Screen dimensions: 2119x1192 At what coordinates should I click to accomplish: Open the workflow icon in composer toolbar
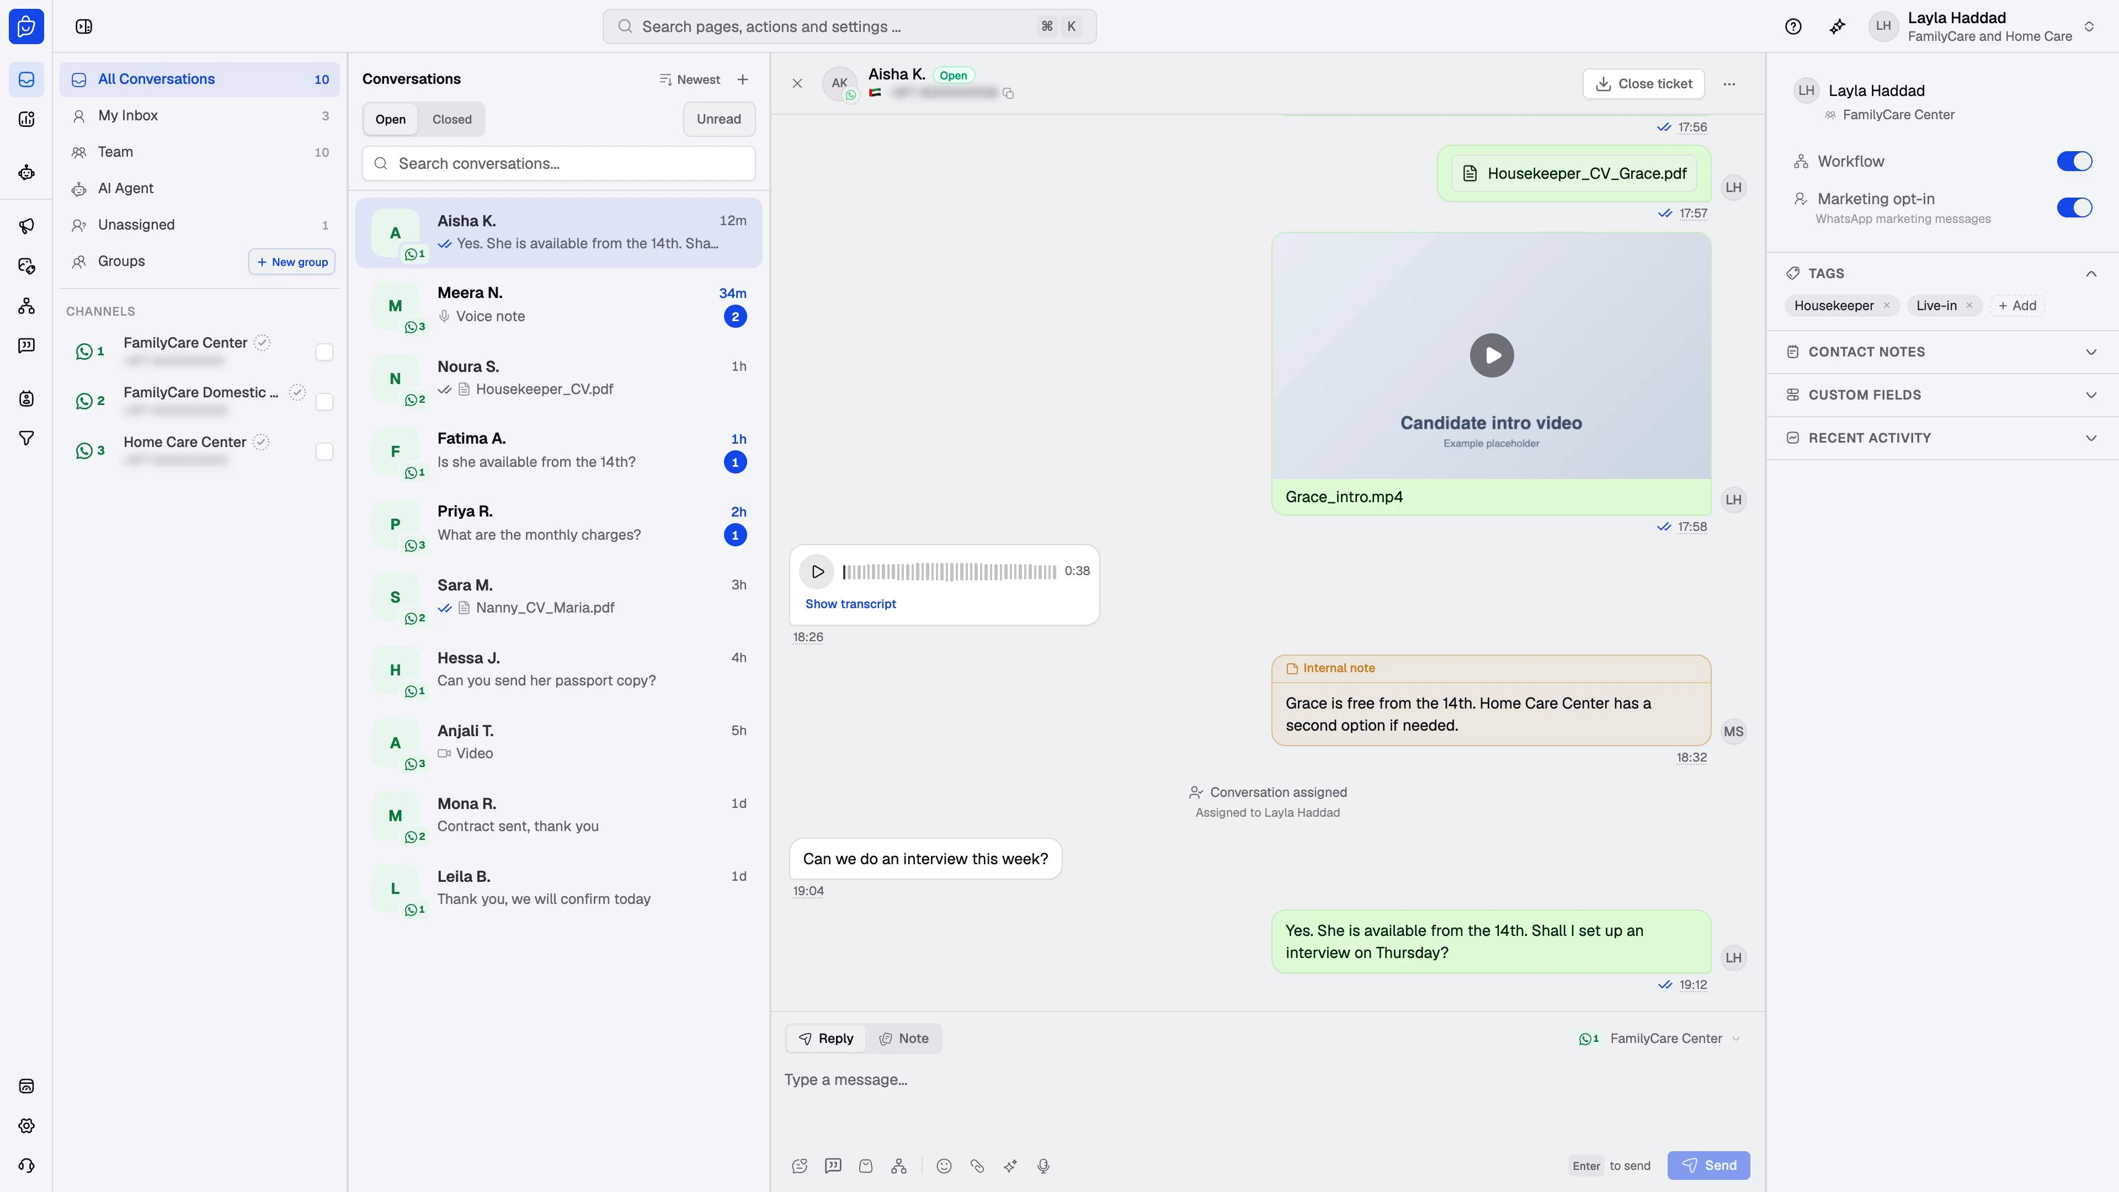click(x=898, y=1166)
